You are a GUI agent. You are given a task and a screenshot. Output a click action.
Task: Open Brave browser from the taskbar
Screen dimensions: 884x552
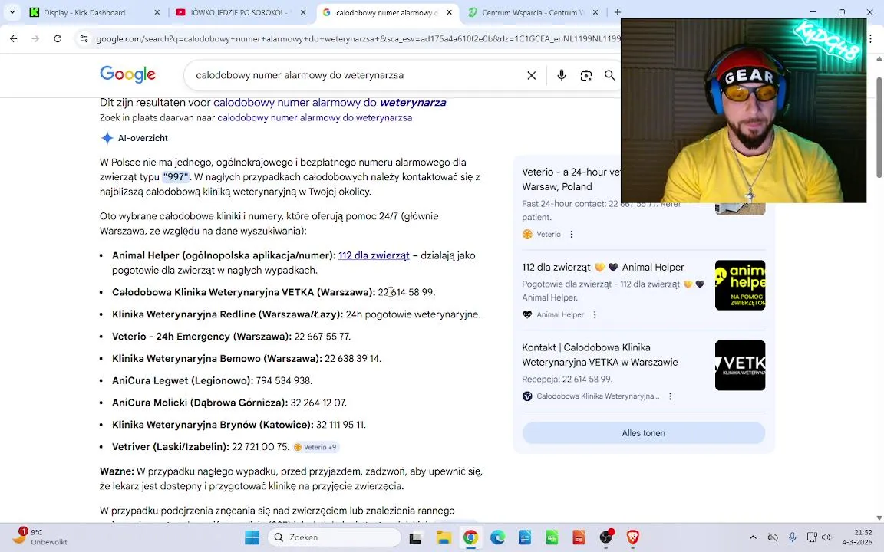coord(632,538)
